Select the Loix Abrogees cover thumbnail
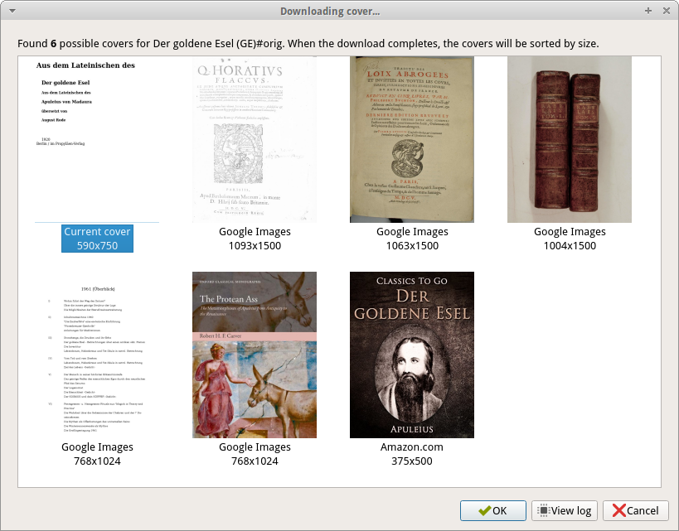The height and width of the screenshot is (531, 679). click(x=412, y=139)
